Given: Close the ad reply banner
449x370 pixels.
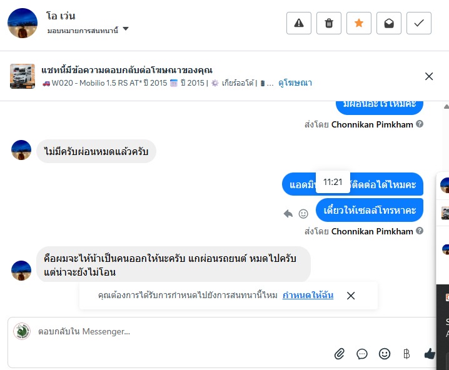Looking at the screenshot, I should click(429, 76).
